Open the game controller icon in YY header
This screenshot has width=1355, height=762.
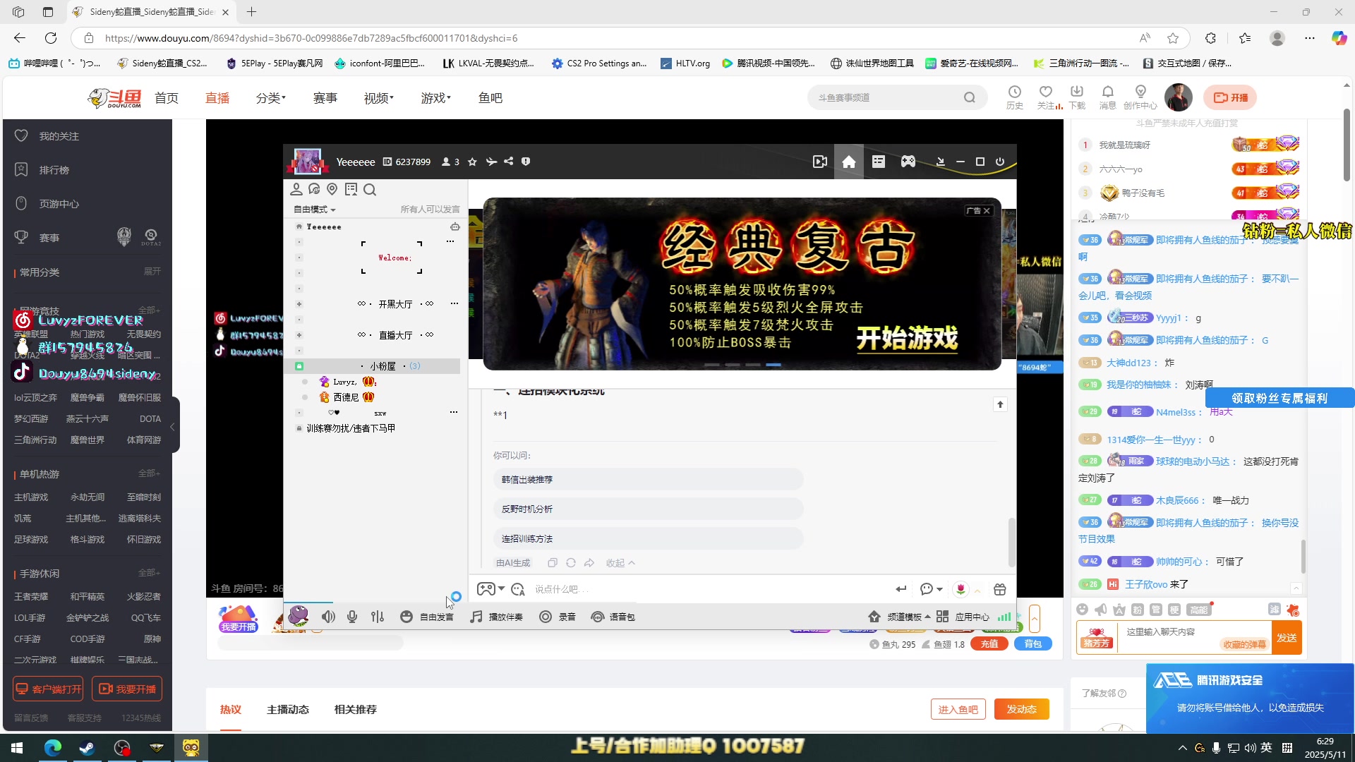click(908, 162)
